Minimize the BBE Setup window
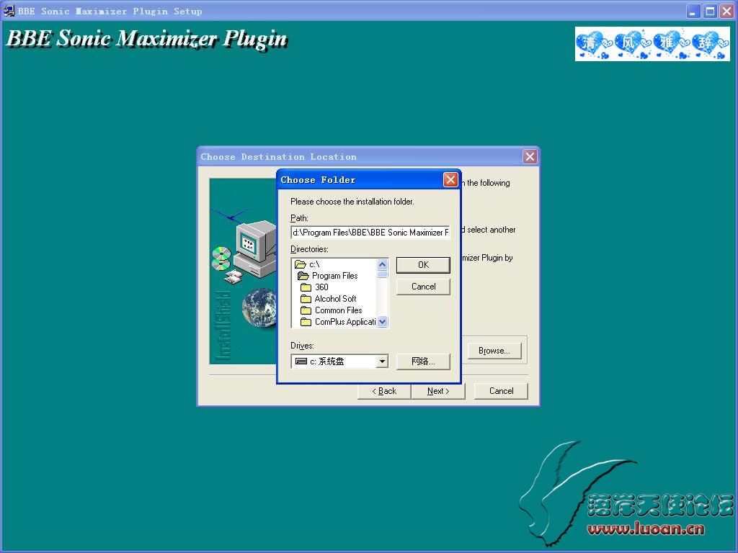 tap(693, 11)
